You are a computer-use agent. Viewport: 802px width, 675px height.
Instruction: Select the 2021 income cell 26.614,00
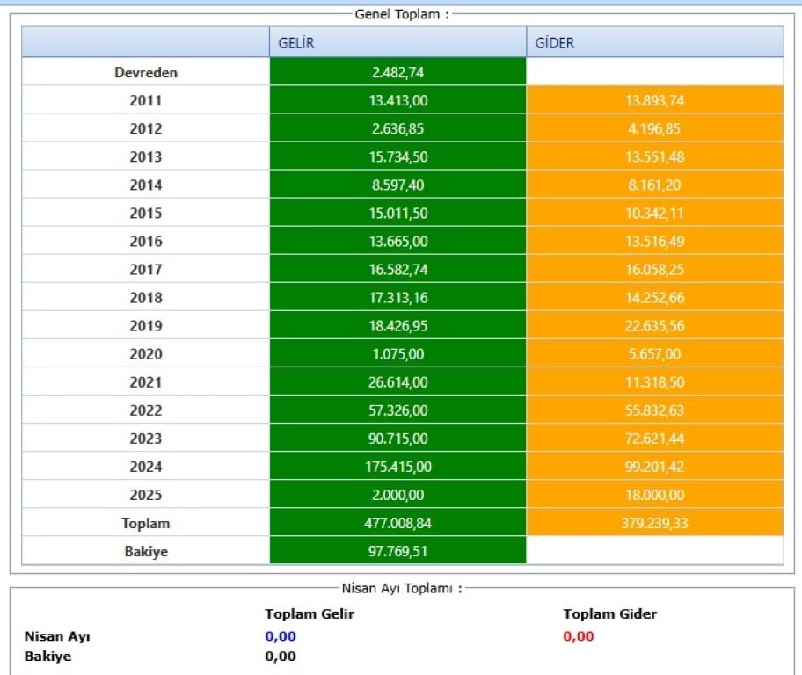397,382
